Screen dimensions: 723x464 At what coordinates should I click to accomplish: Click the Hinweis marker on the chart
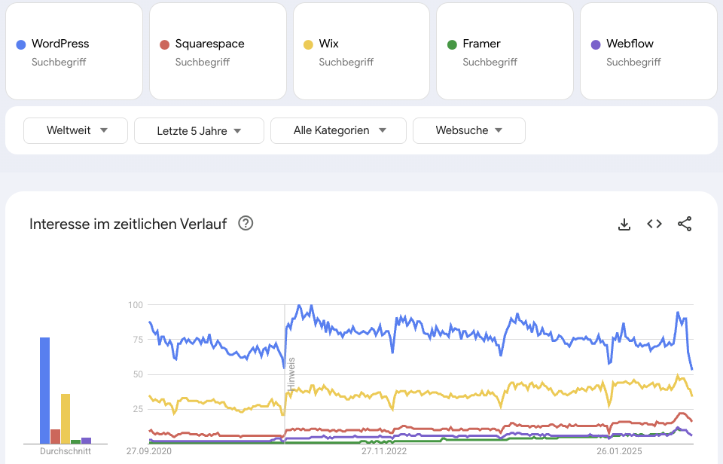291,374
